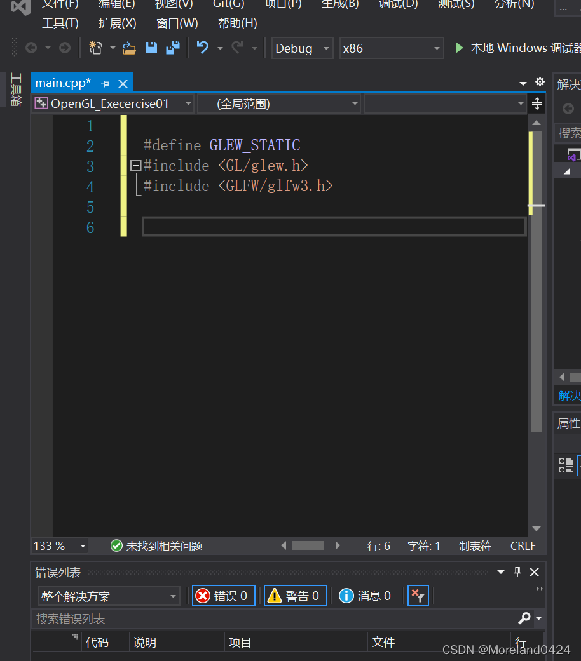Pin the 错误列表 panel
The image size is (581, 661).
point(517,572)
